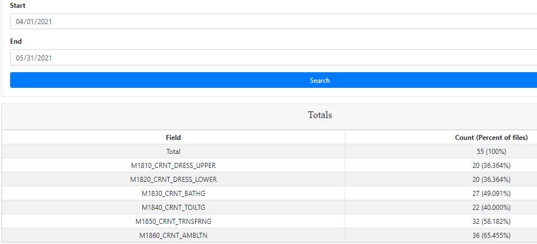Click the 55 (100%) count cell
Screen dimensions: 537x244
point(491,152)
